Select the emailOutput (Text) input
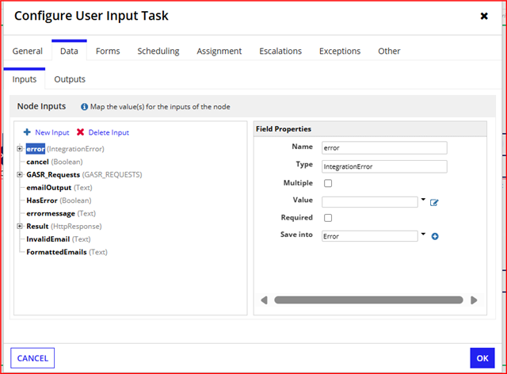 (x=59, y=188)
